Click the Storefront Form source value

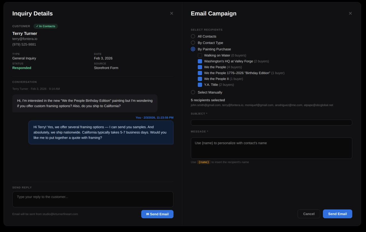point(106,68)
